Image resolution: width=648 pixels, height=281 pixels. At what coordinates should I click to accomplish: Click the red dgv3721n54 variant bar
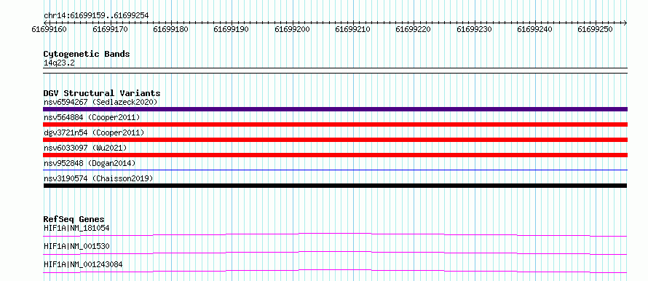pyautogui.click(x=336, y=140)
